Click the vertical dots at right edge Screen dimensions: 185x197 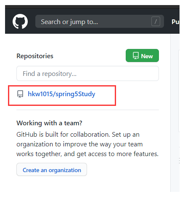pos(179,161)
